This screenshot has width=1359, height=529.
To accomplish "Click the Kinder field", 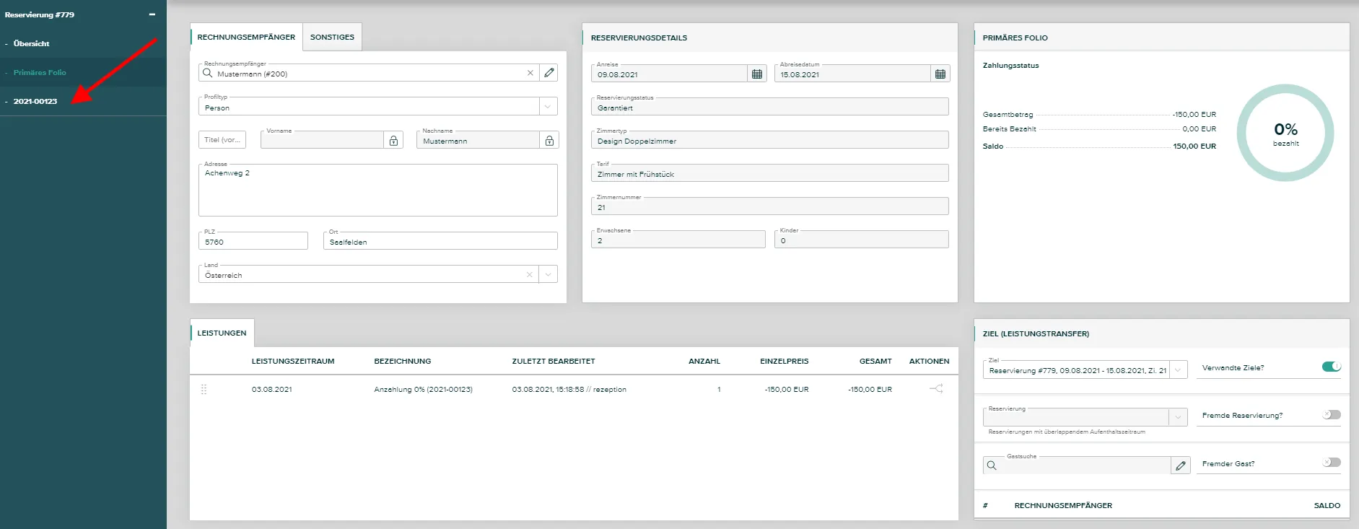I will point(861,240).
